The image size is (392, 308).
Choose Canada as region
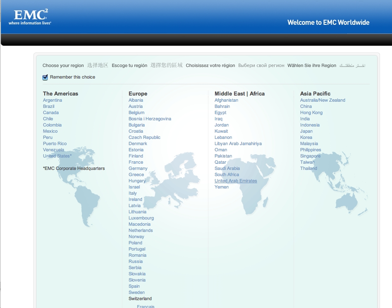pos(51,113)
